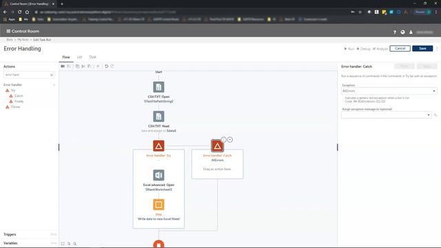Click the Save button

coord(422,49)
